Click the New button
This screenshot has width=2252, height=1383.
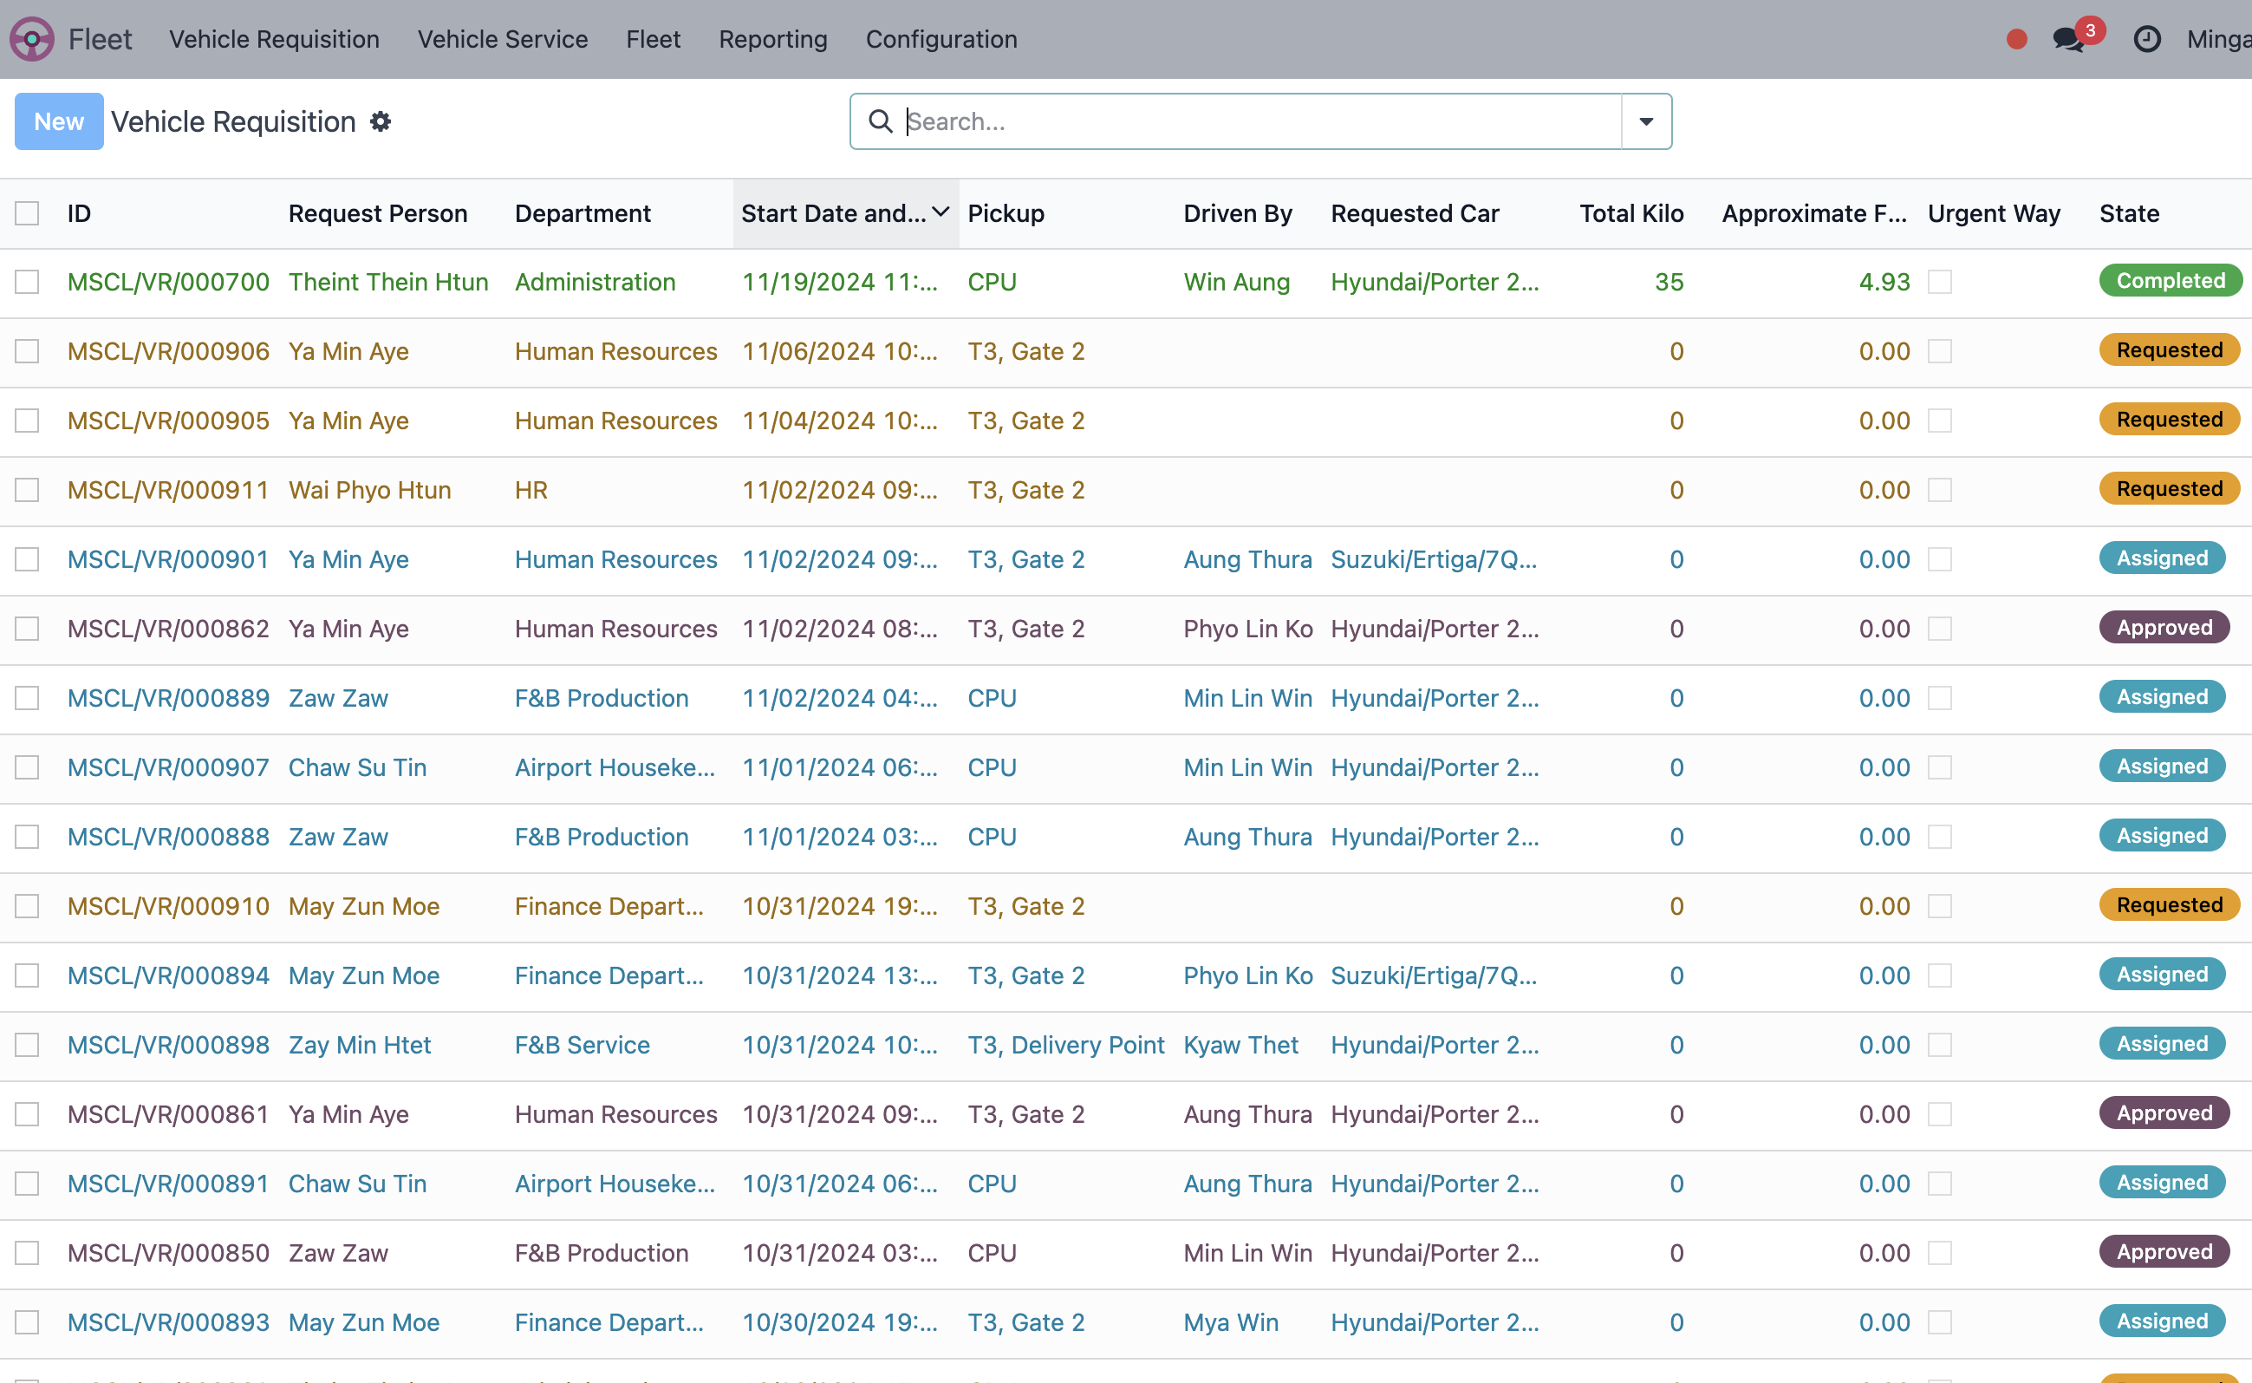(x=59, y=121)
